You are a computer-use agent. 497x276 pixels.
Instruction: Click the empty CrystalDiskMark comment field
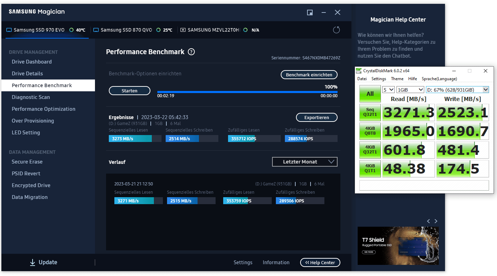tap(424, 185)
